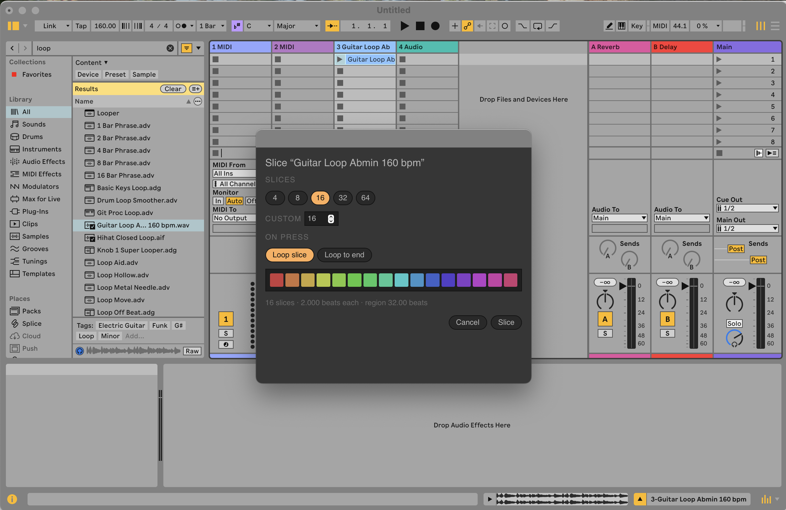
Task: Click the Raw preview button
Action: [x=192, y=351]
